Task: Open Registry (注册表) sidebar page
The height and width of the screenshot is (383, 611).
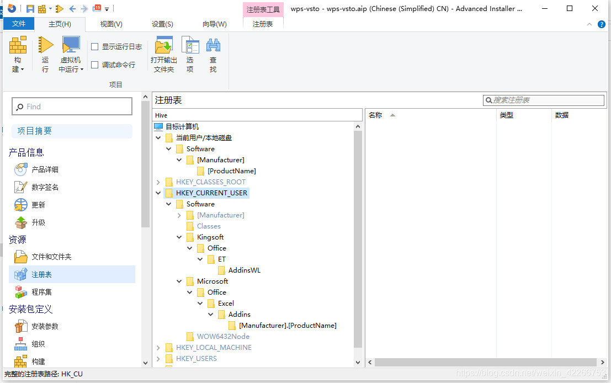Action: 72,274
